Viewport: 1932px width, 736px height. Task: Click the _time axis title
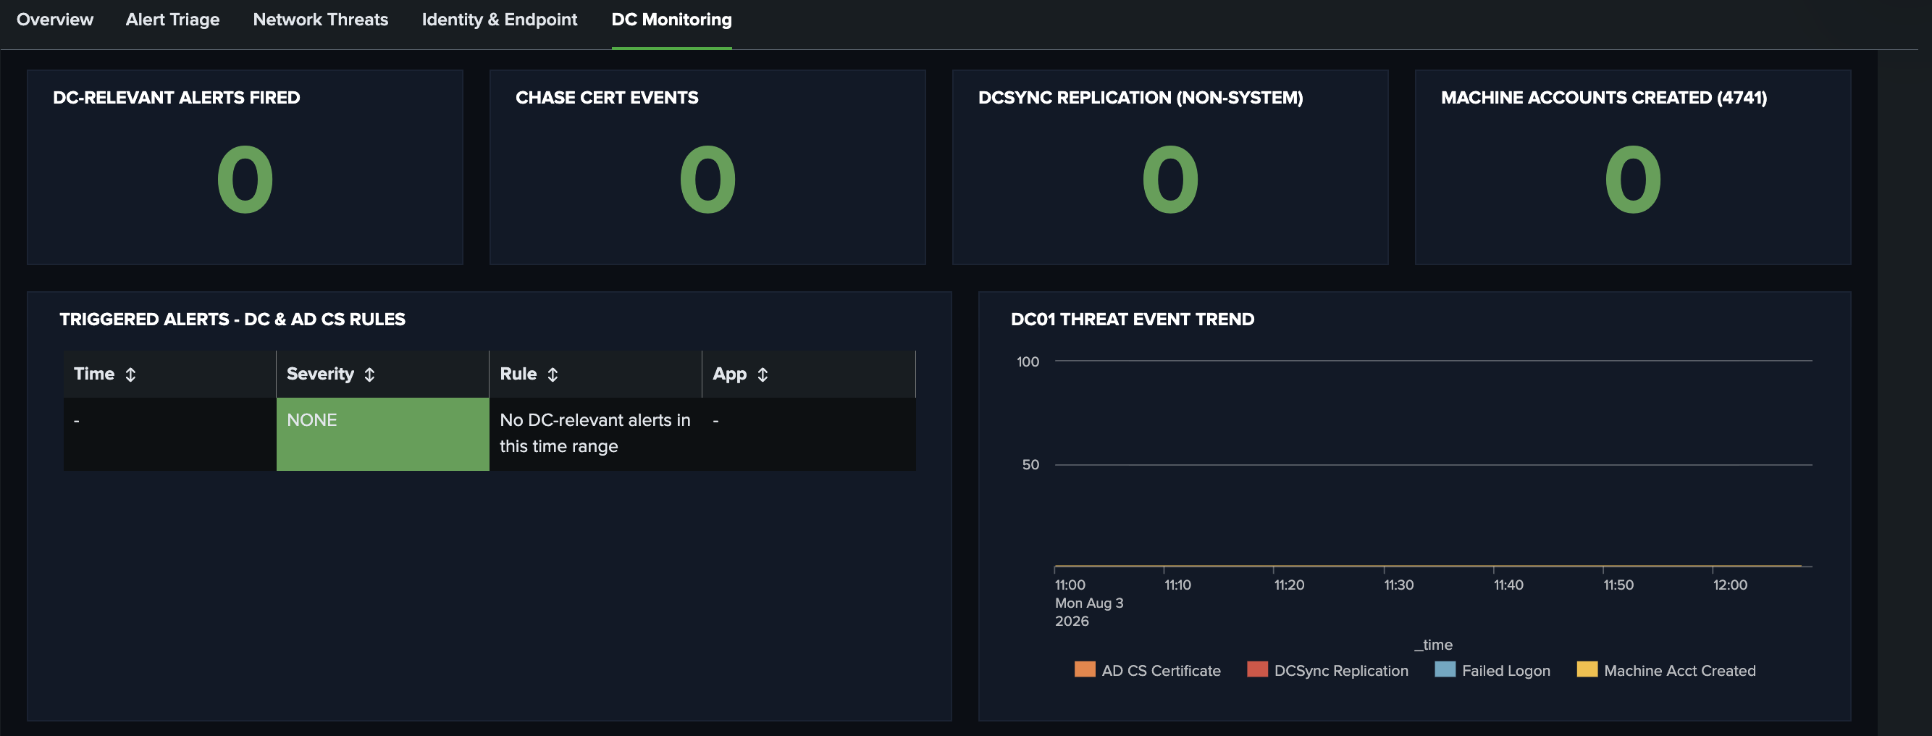pos(1433,645)
